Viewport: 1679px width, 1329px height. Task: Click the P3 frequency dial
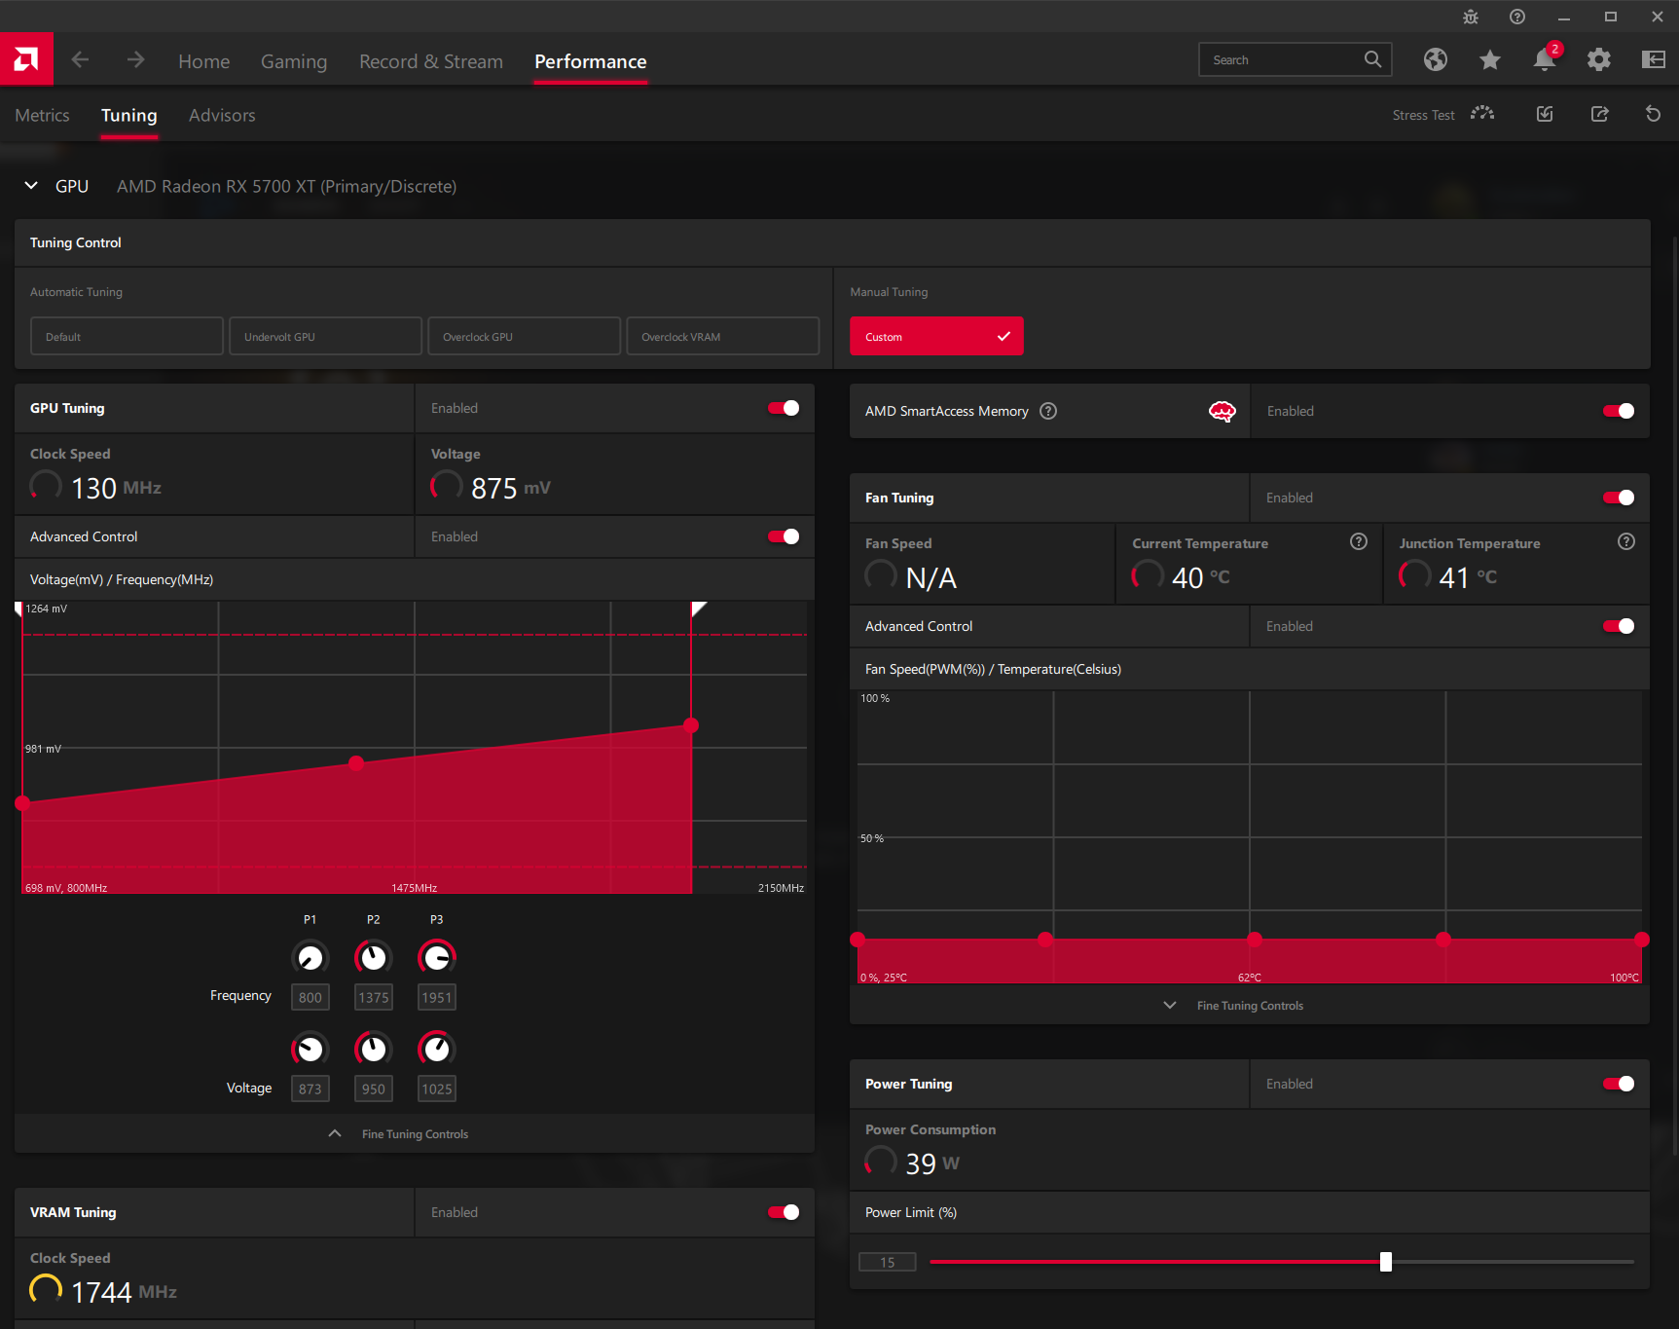click(436, 958)
